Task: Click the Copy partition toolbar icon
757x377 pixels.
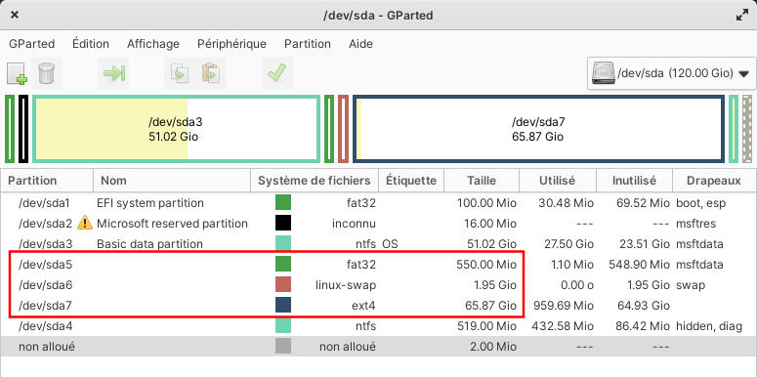Action: pos(180,73)
